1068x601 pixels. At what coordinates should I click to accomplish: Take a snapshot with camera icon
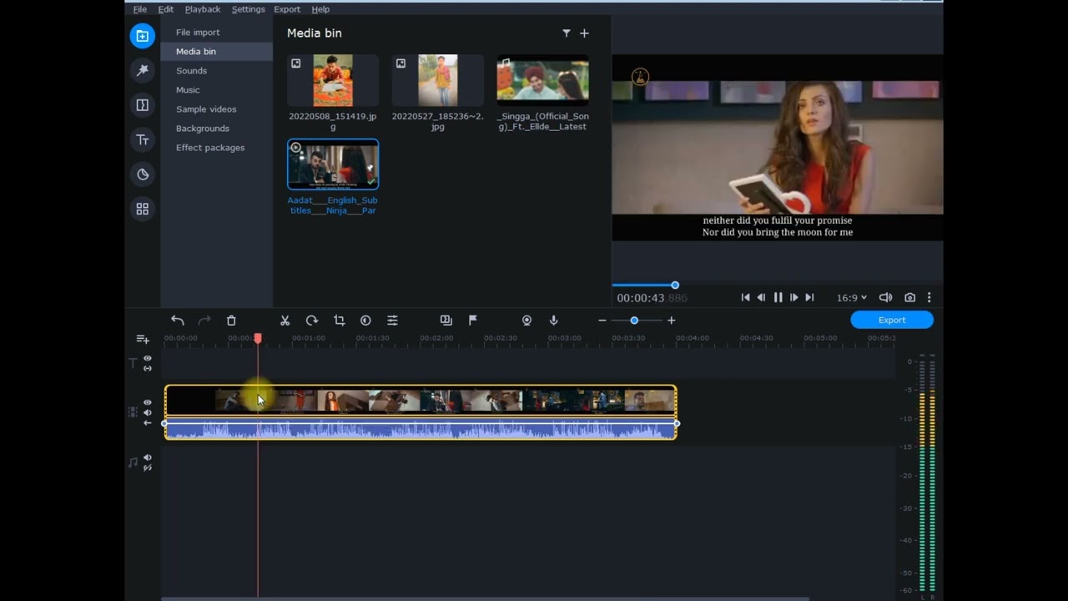[x=909, y=297]
